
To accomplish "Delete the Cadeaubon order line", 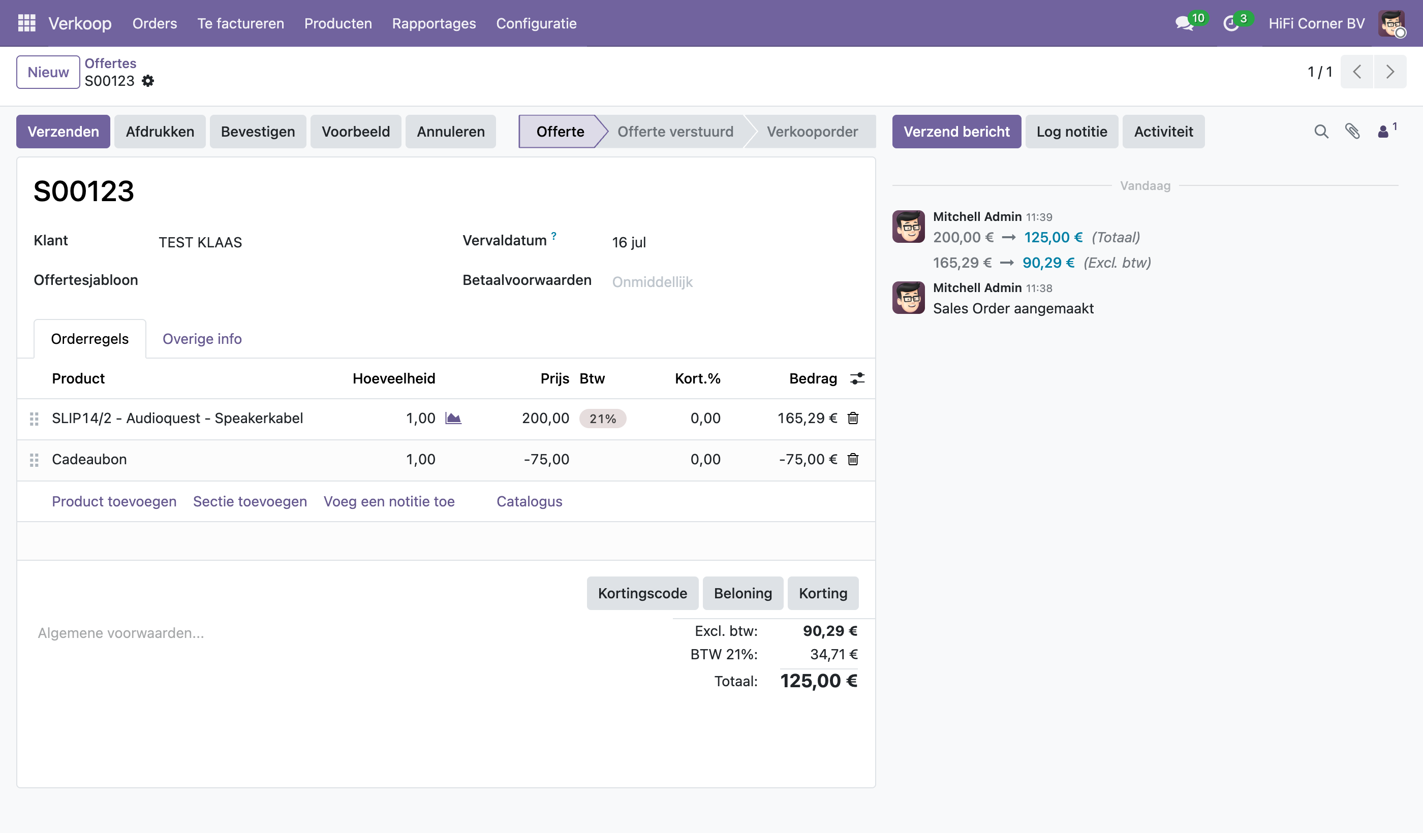I will click(853, 459).
